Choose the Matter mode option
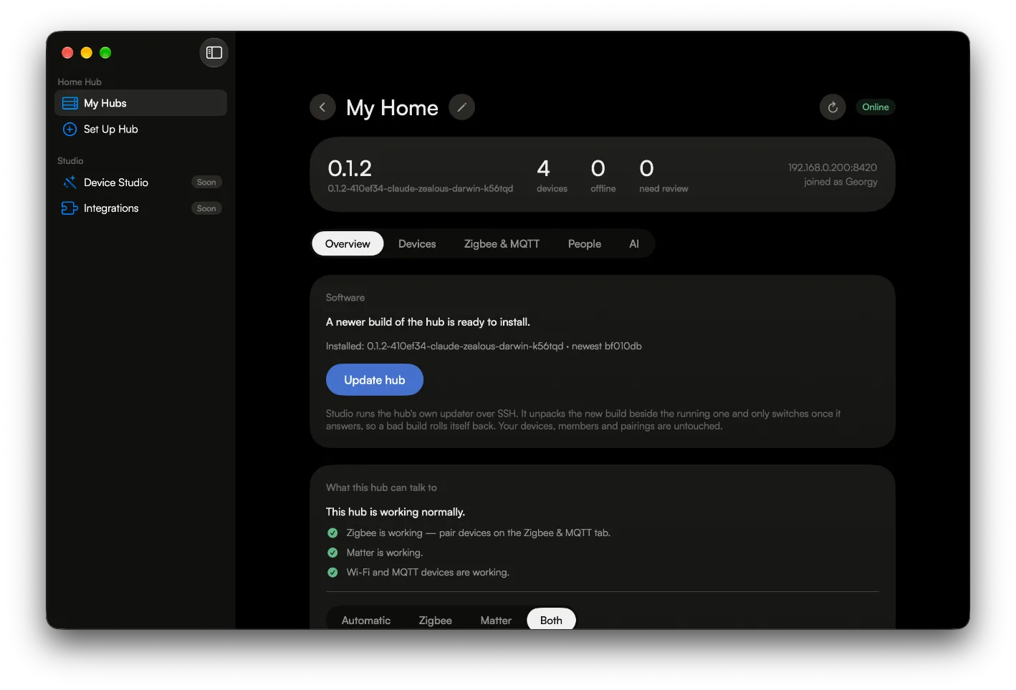Screen dimensions: 1016x690 pyautogui.click(x=496, y=620)
